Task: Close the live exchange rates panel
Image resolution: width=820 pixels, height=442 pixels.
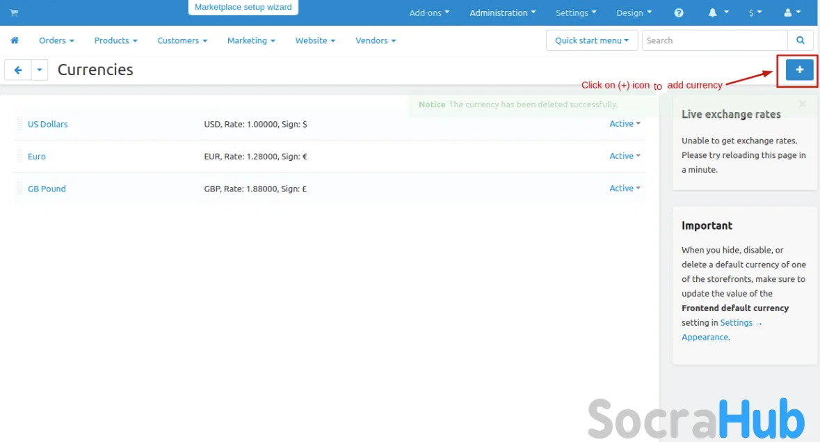Action: click(x=802, y=104)
